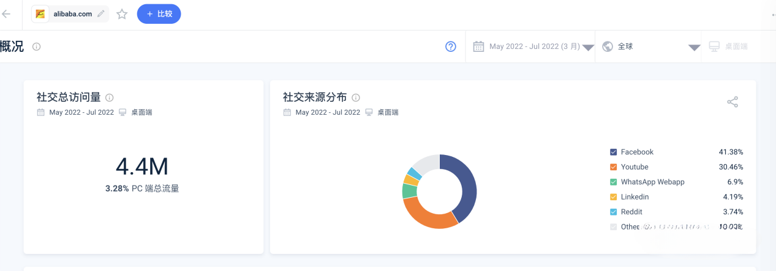Viewport: 776px width, 271px height.
Task: Toggle the Others legend checkbox
Action: pos(613,226)
